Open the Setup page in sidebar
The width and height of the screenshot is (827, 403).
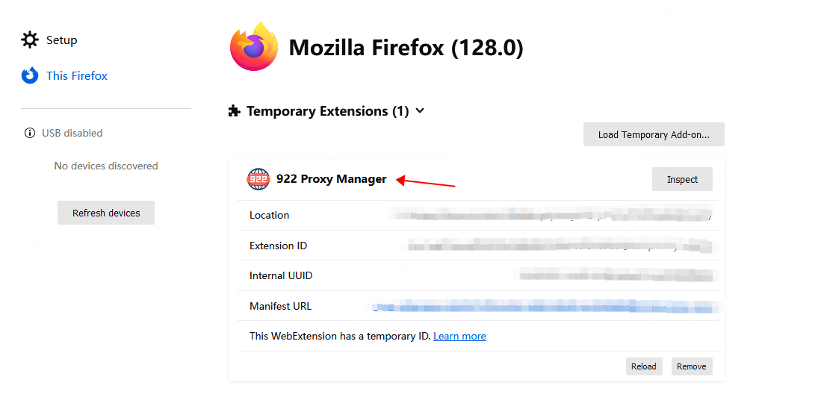point(61,40)
